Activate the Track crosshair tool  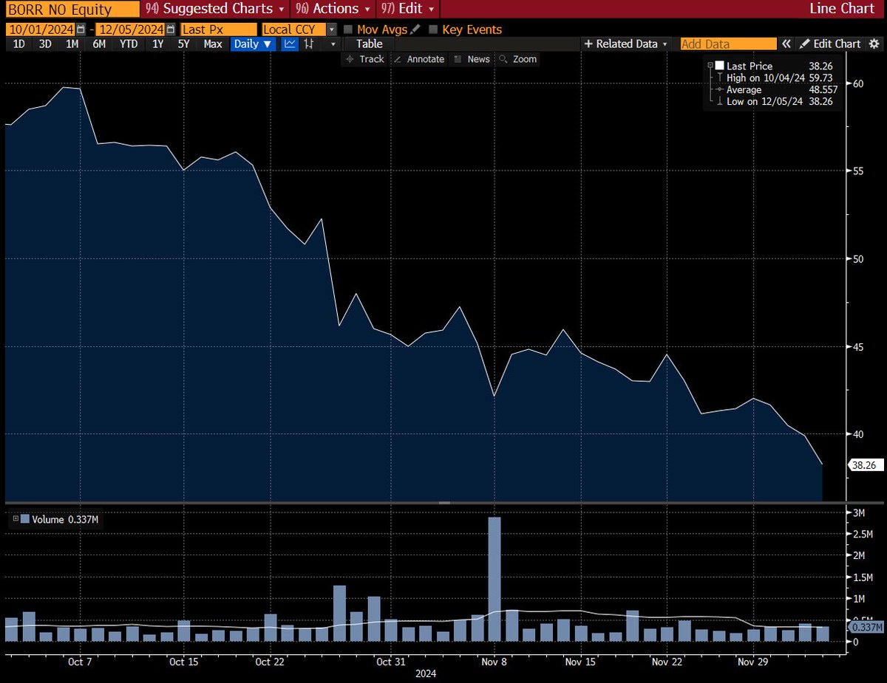[365, 59]
